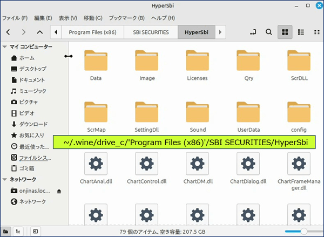Open ホーム in the sidebar
This screenshot has width=324, height=237.
click(22, 58)
